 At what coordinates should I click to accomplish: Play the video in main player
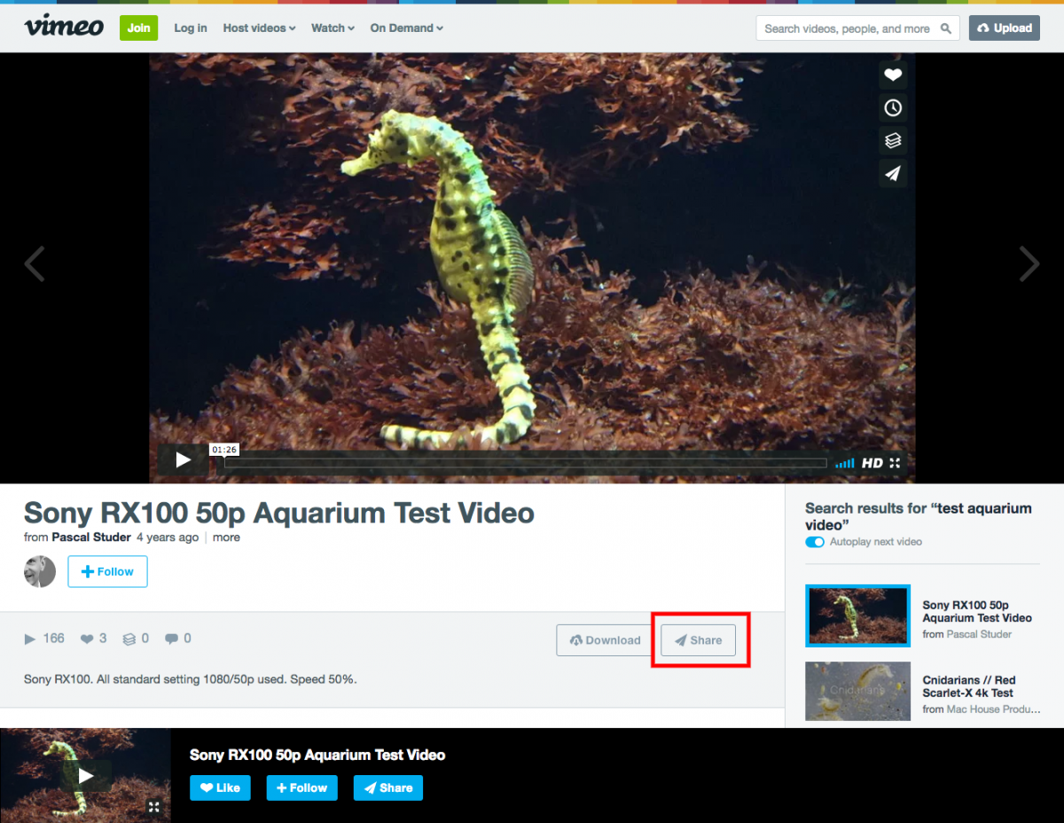click(x=183, y=460)
